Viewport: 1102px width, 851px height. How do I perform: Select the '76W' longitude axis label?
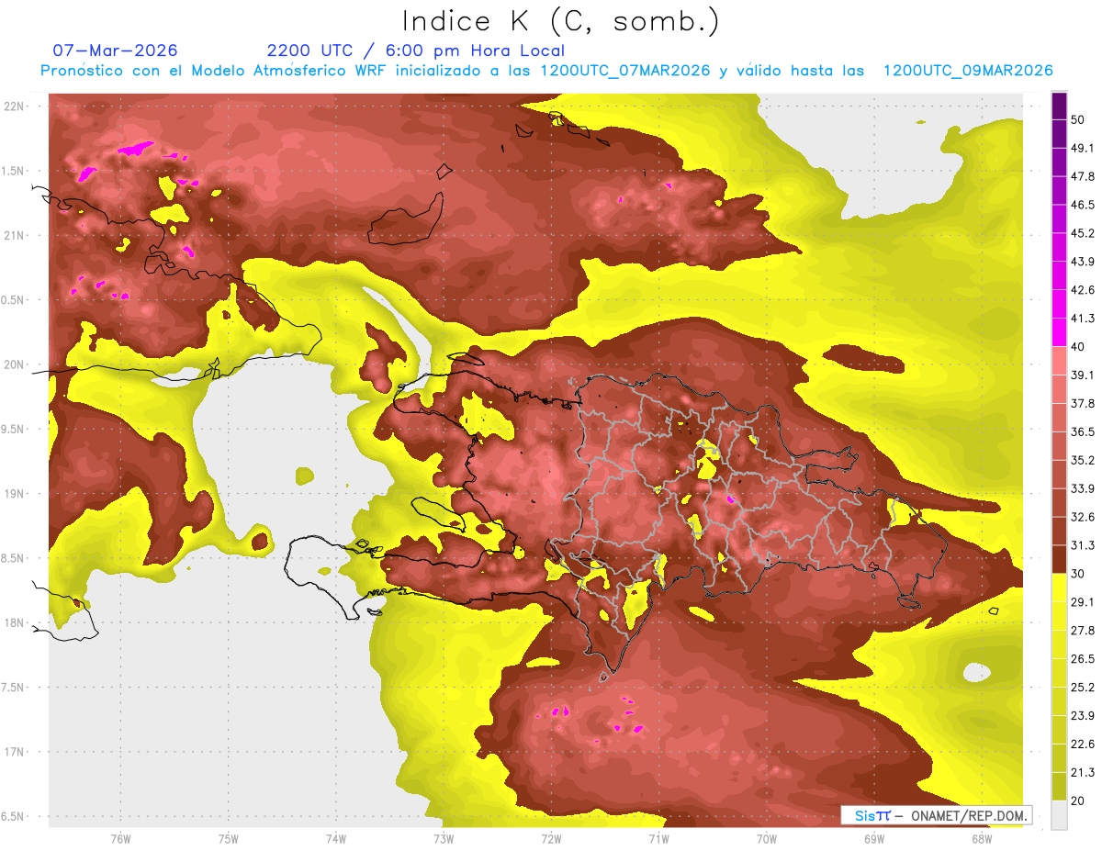(x=120, y=839)
